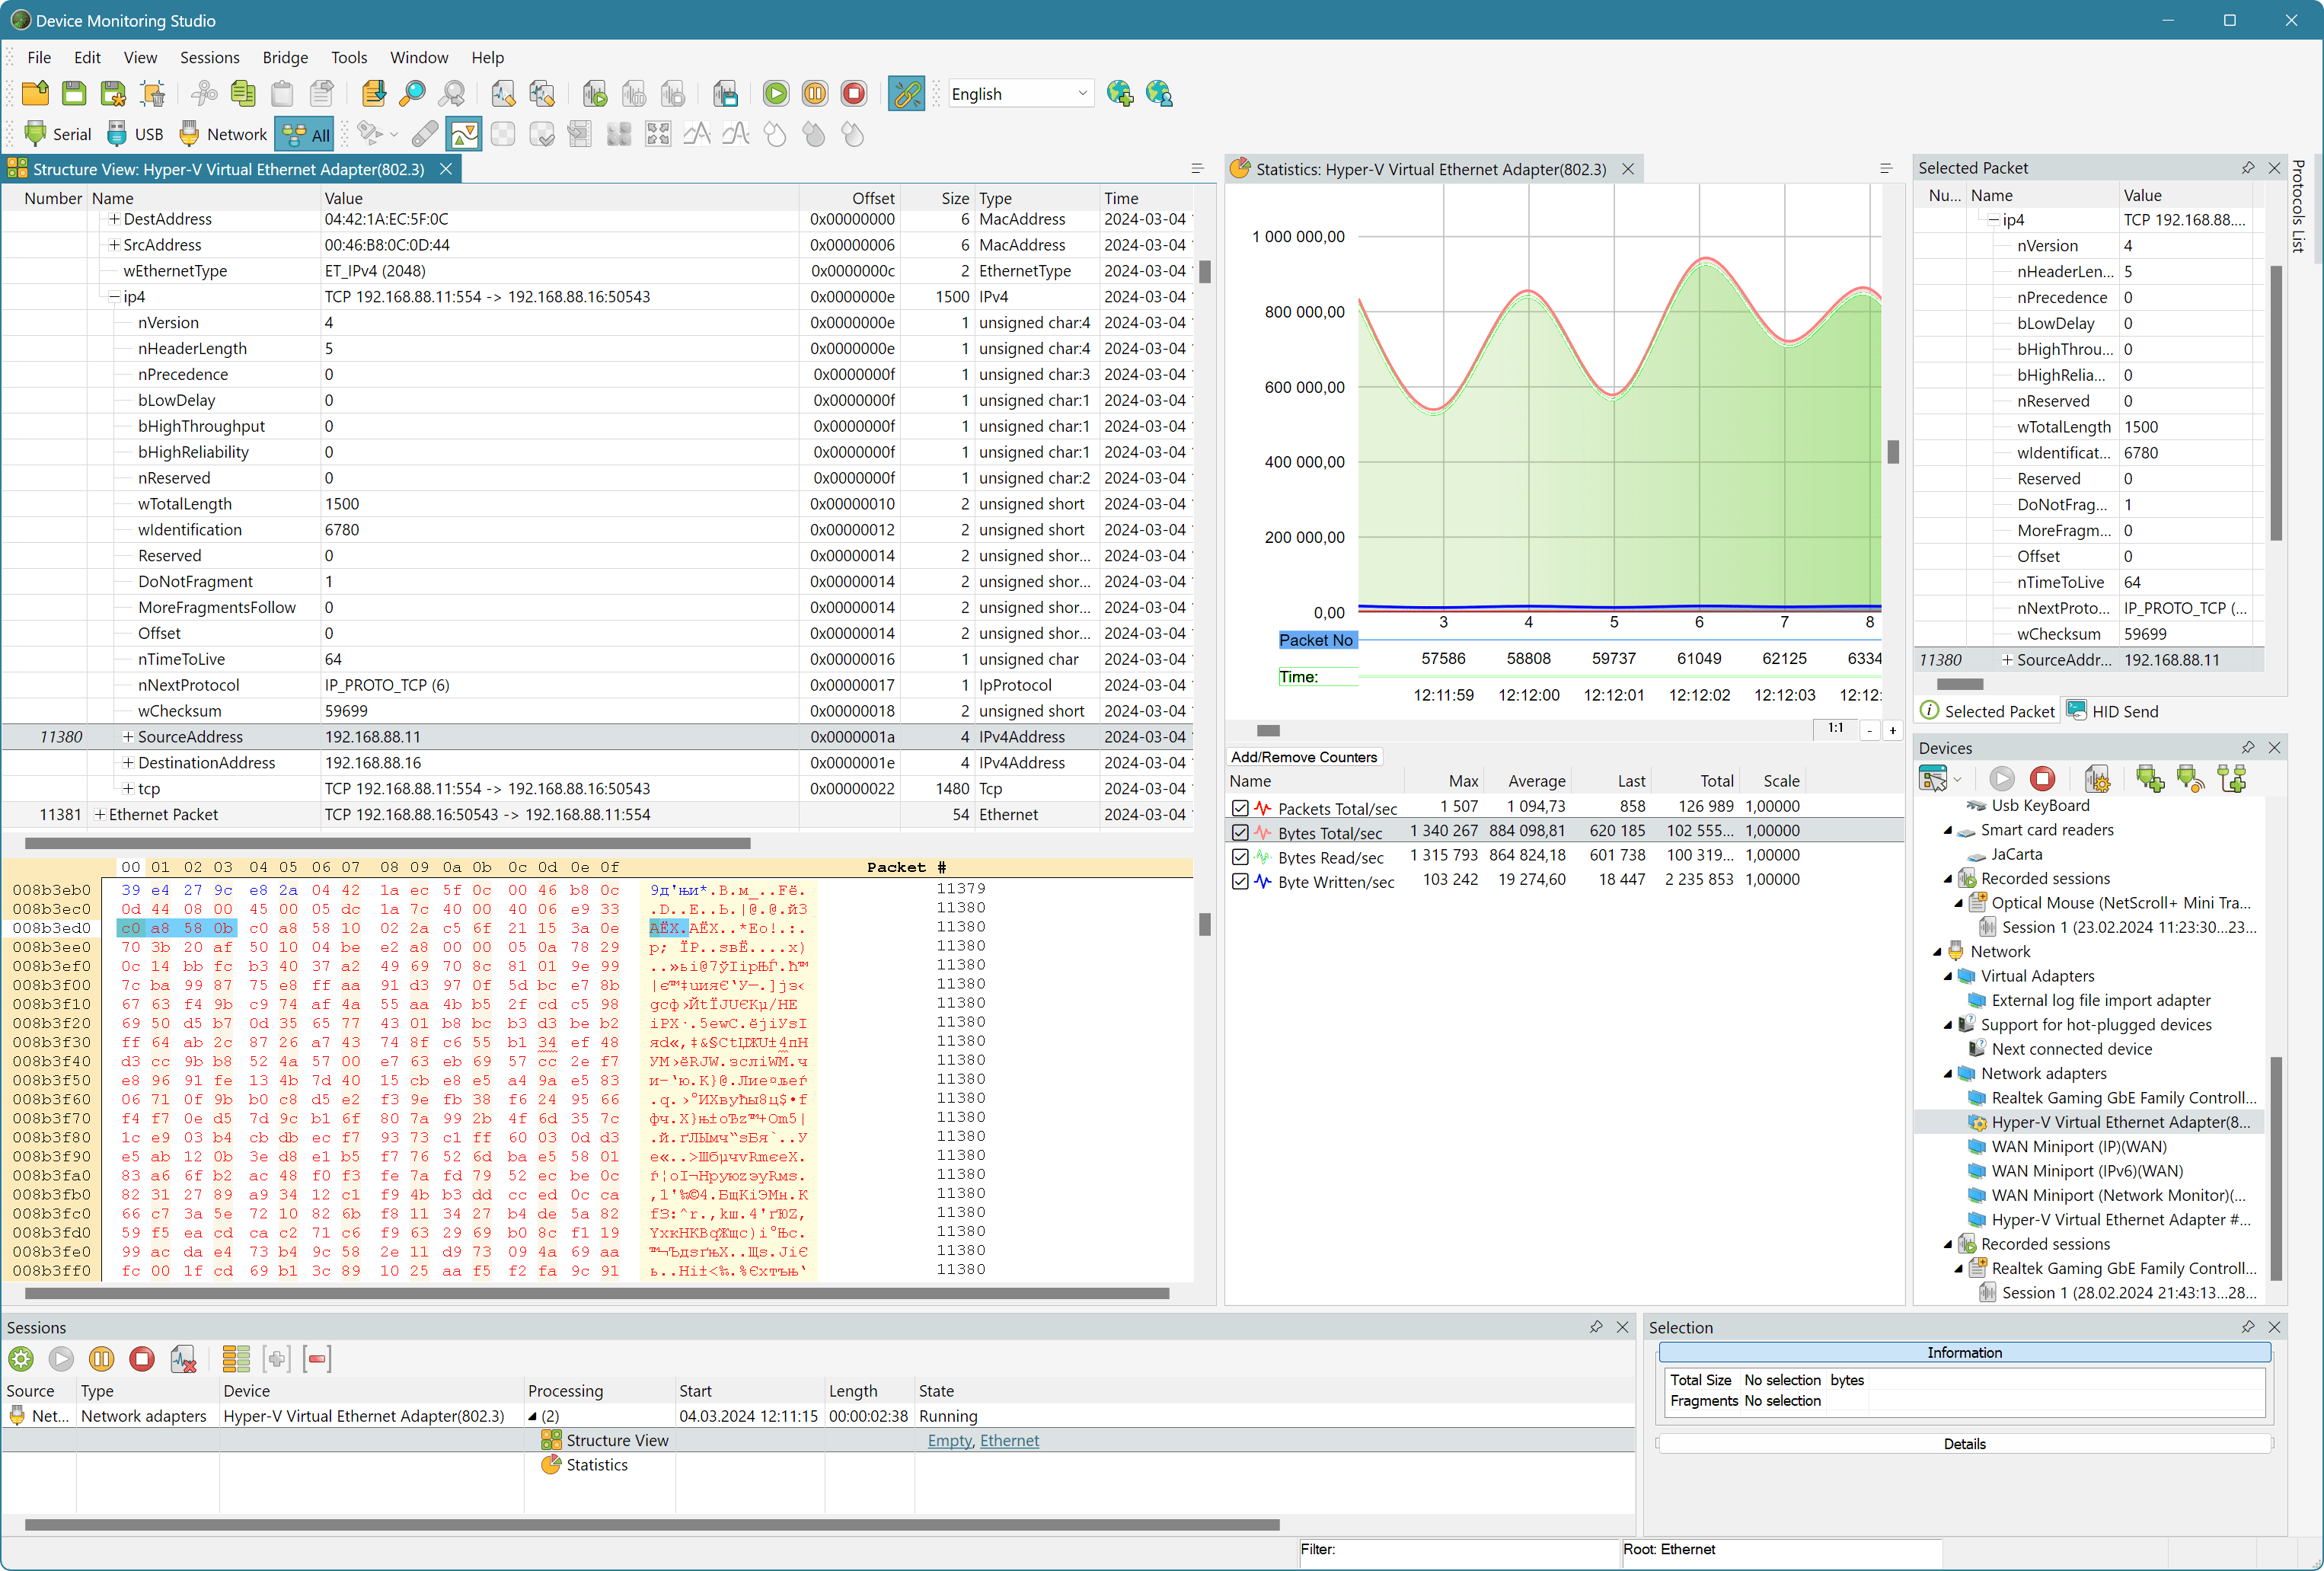Click the statistics chart horizontal scrollbar thumb
The width and height of the screenshot is (2324, 1571).
(1268, 731)
